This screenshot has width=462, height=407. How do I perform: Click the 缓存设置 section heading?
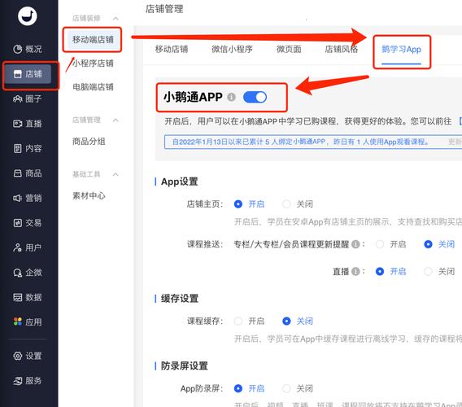click(x=180, y=299)
